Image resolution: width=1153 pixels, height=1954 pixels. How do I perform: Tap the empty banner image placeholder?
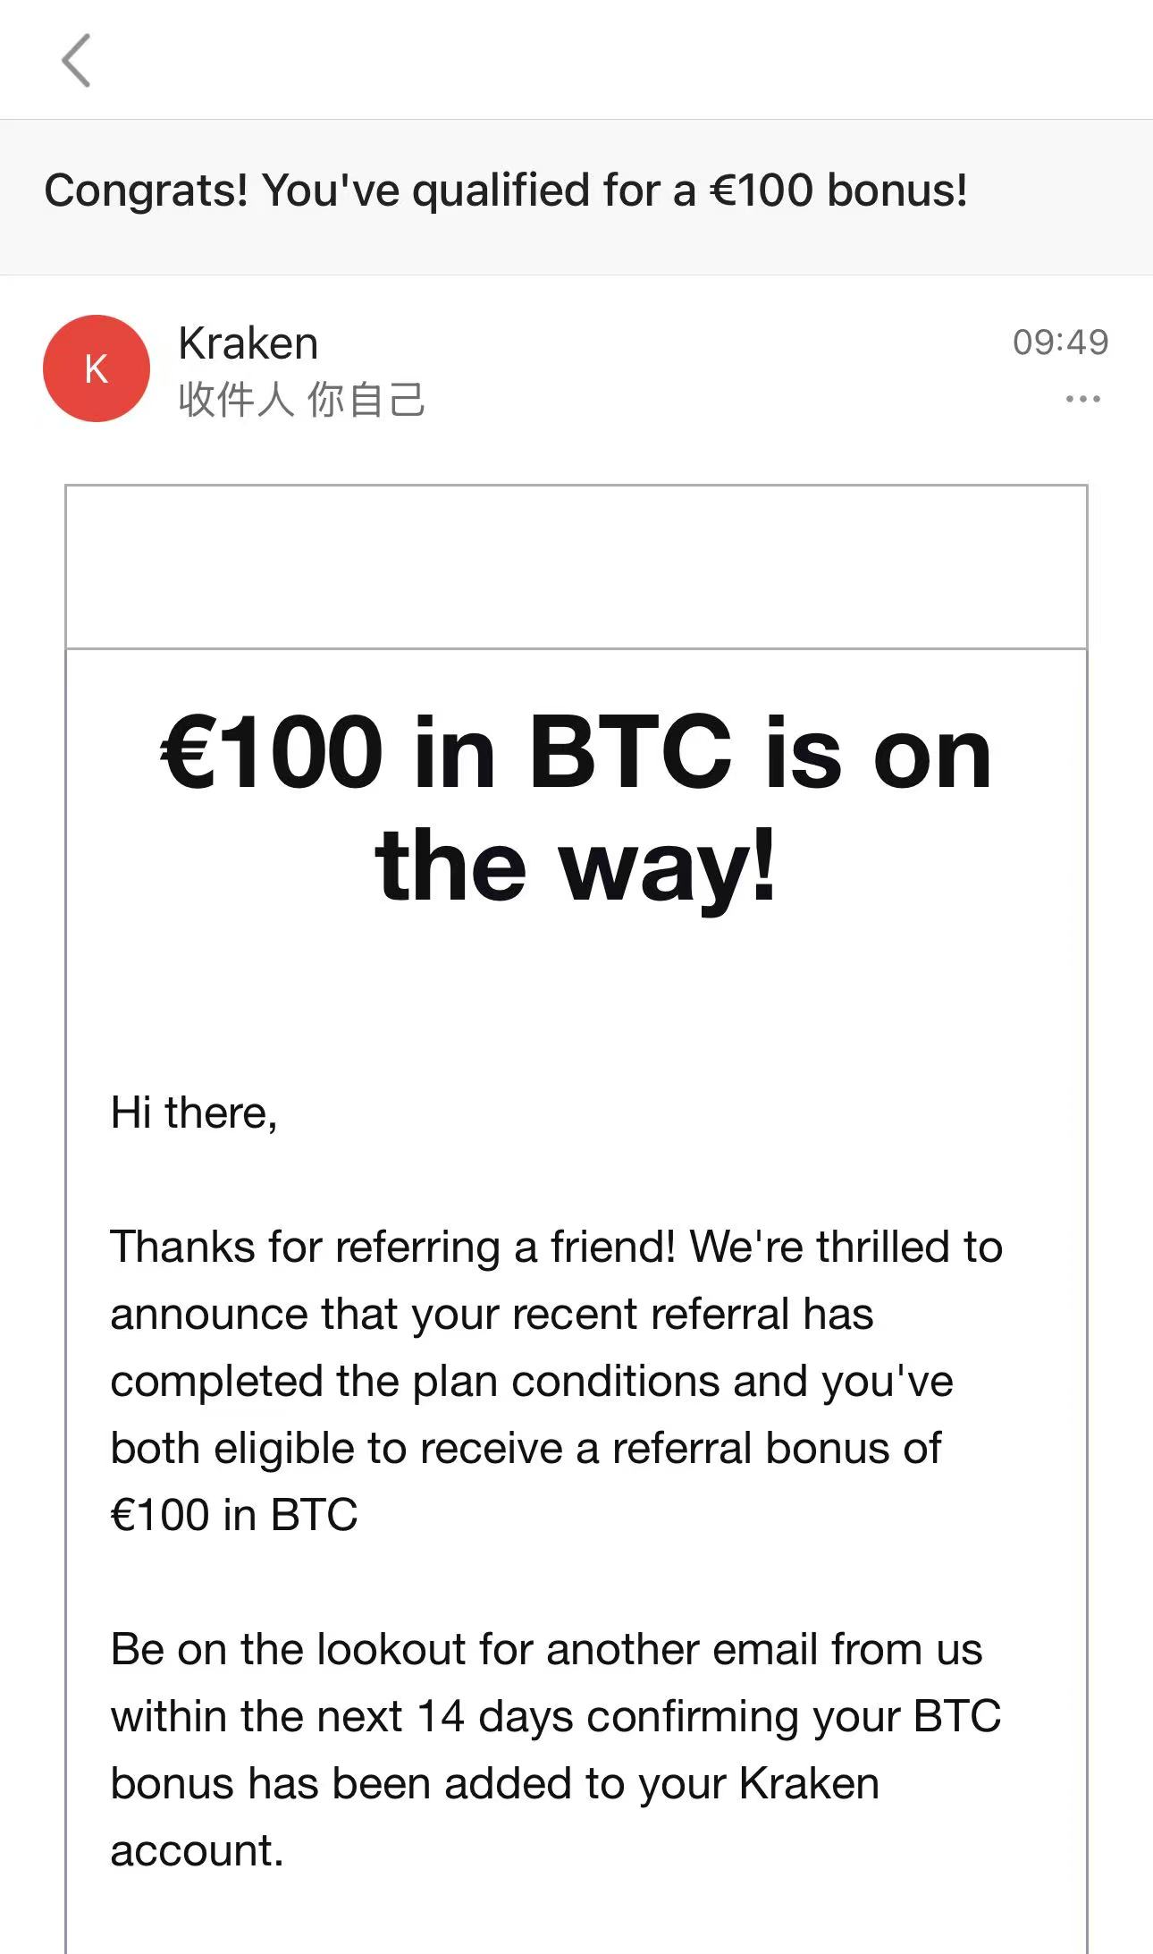pyautogui.click(x=576, y=567)
